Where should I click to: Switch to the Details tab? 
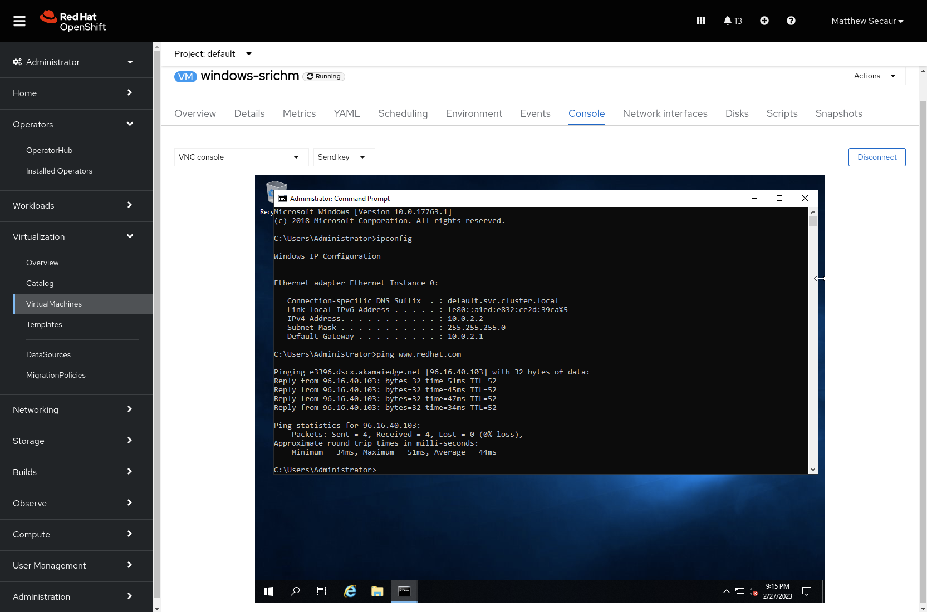coord(249,113)
